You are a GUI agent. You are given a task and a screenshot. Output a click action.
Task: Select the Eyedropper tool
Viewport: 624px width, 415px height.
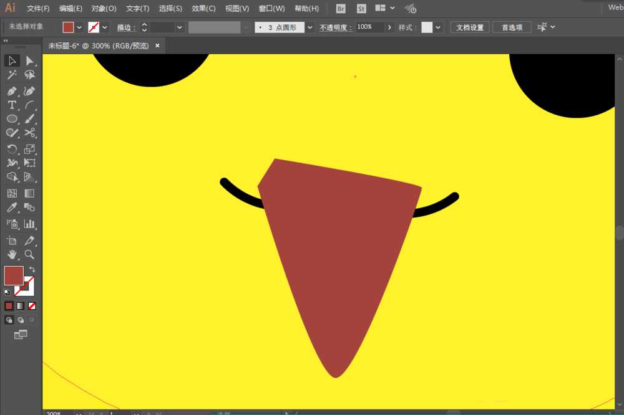12,208
